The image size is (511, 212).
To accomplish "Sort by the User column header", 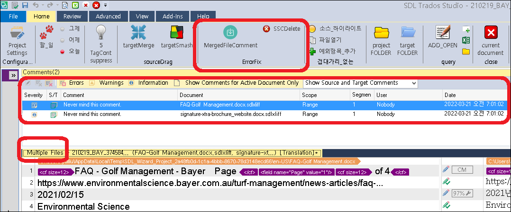I will point(408,95).
